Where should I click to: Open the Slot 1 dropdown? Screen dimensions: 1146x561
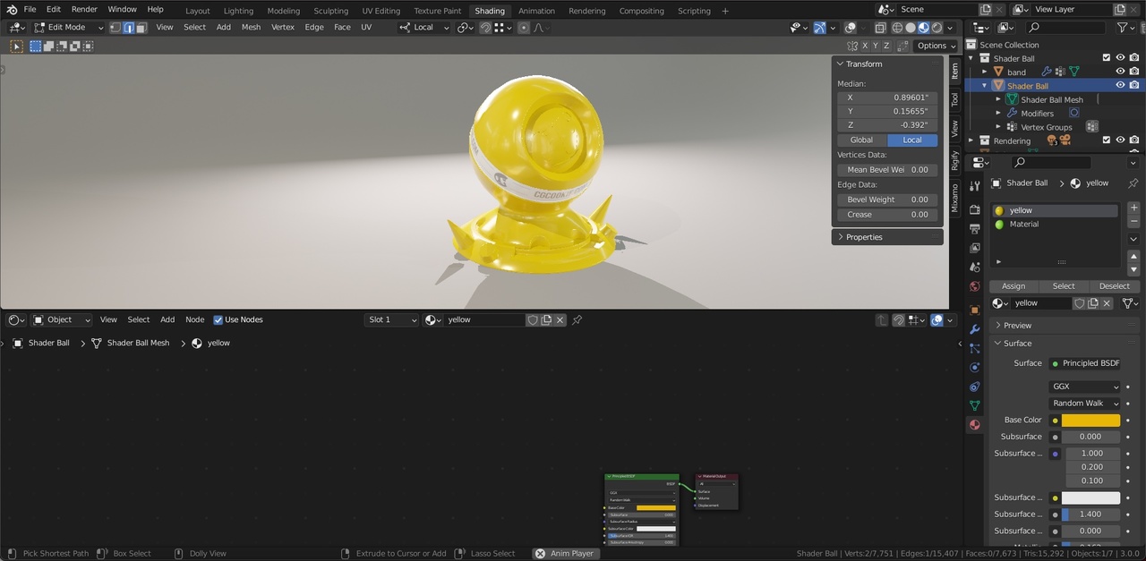click(391, 320)
